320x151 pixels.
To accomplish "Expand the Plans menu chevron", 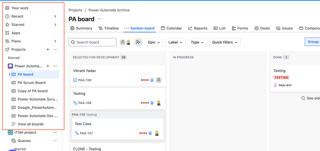I will [55, 41].
